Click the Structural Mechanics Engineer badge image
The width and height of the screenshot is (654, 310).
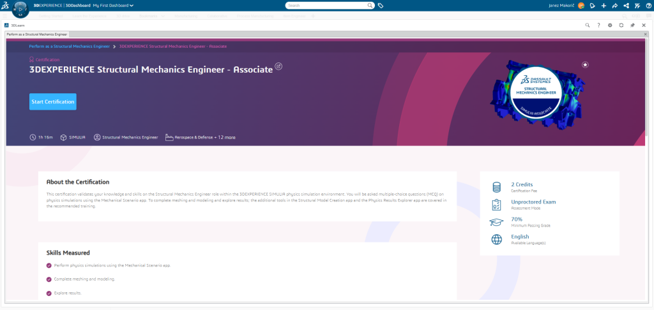click(537, 93)
